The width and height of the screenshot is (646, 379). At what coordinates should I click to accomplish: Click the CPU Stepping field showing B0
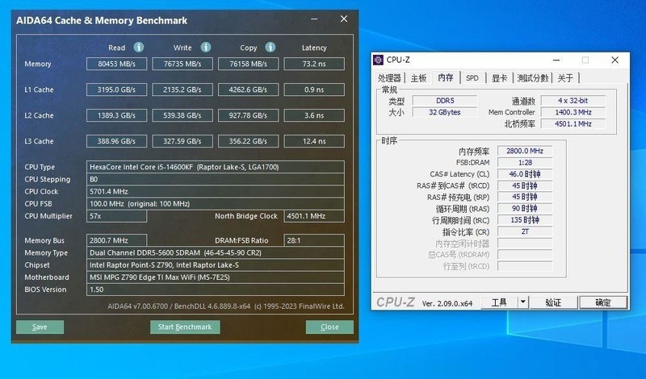[216, 179]
